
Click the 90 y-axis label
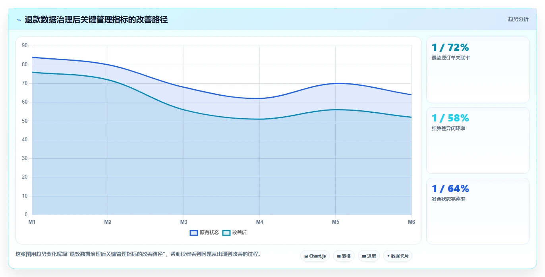25,46
